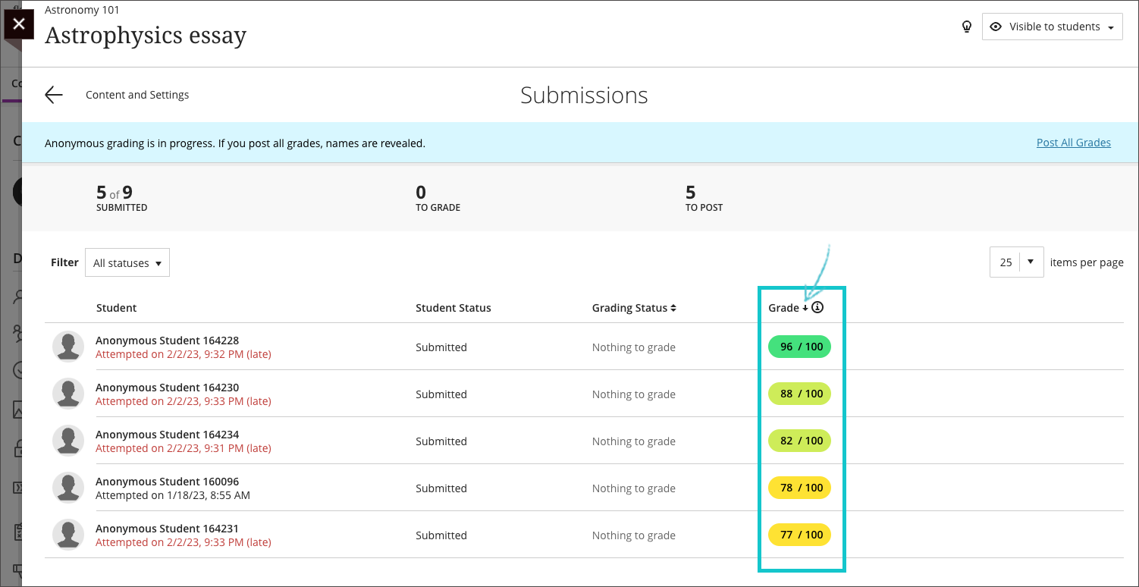Change the 25 items per page dropdown
Screen dimensions: 1139x587
1016,262
